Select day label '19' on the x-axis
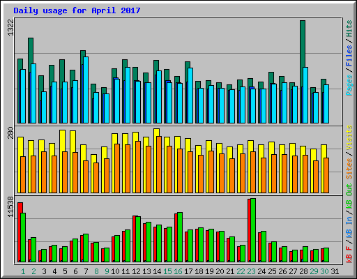The width and height of the screenshot is (357, 279). coord(209,271)
